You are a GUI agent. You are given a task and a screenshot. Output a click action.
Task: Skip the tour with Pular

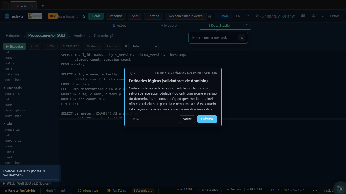136,119
